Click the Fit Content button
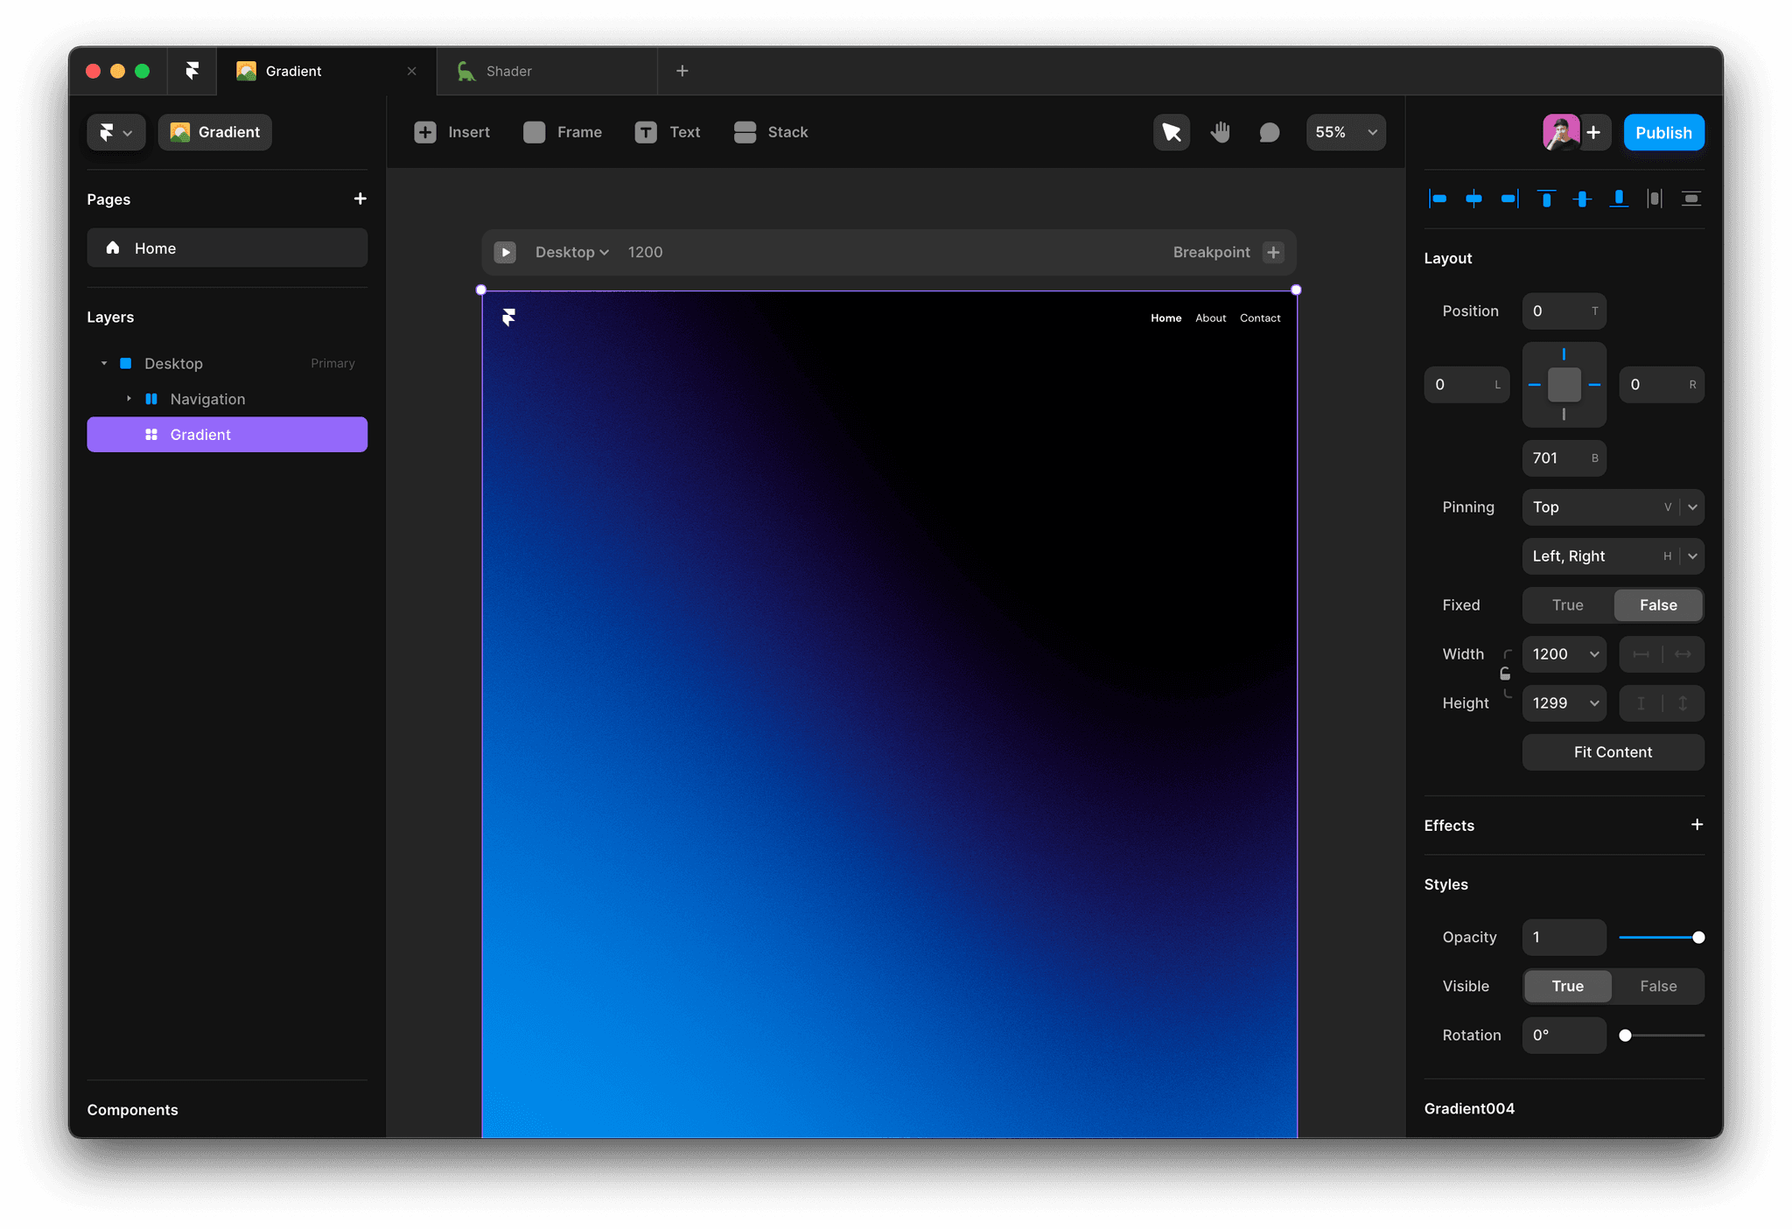 click(x=1612, y=752)
